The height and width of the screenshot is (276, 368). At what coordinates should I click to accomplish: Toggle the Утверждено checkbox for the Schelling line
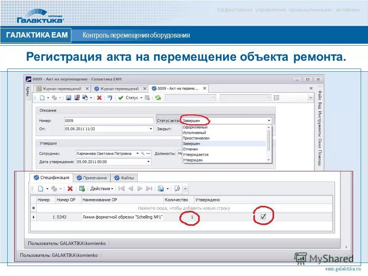coord(263,217)
